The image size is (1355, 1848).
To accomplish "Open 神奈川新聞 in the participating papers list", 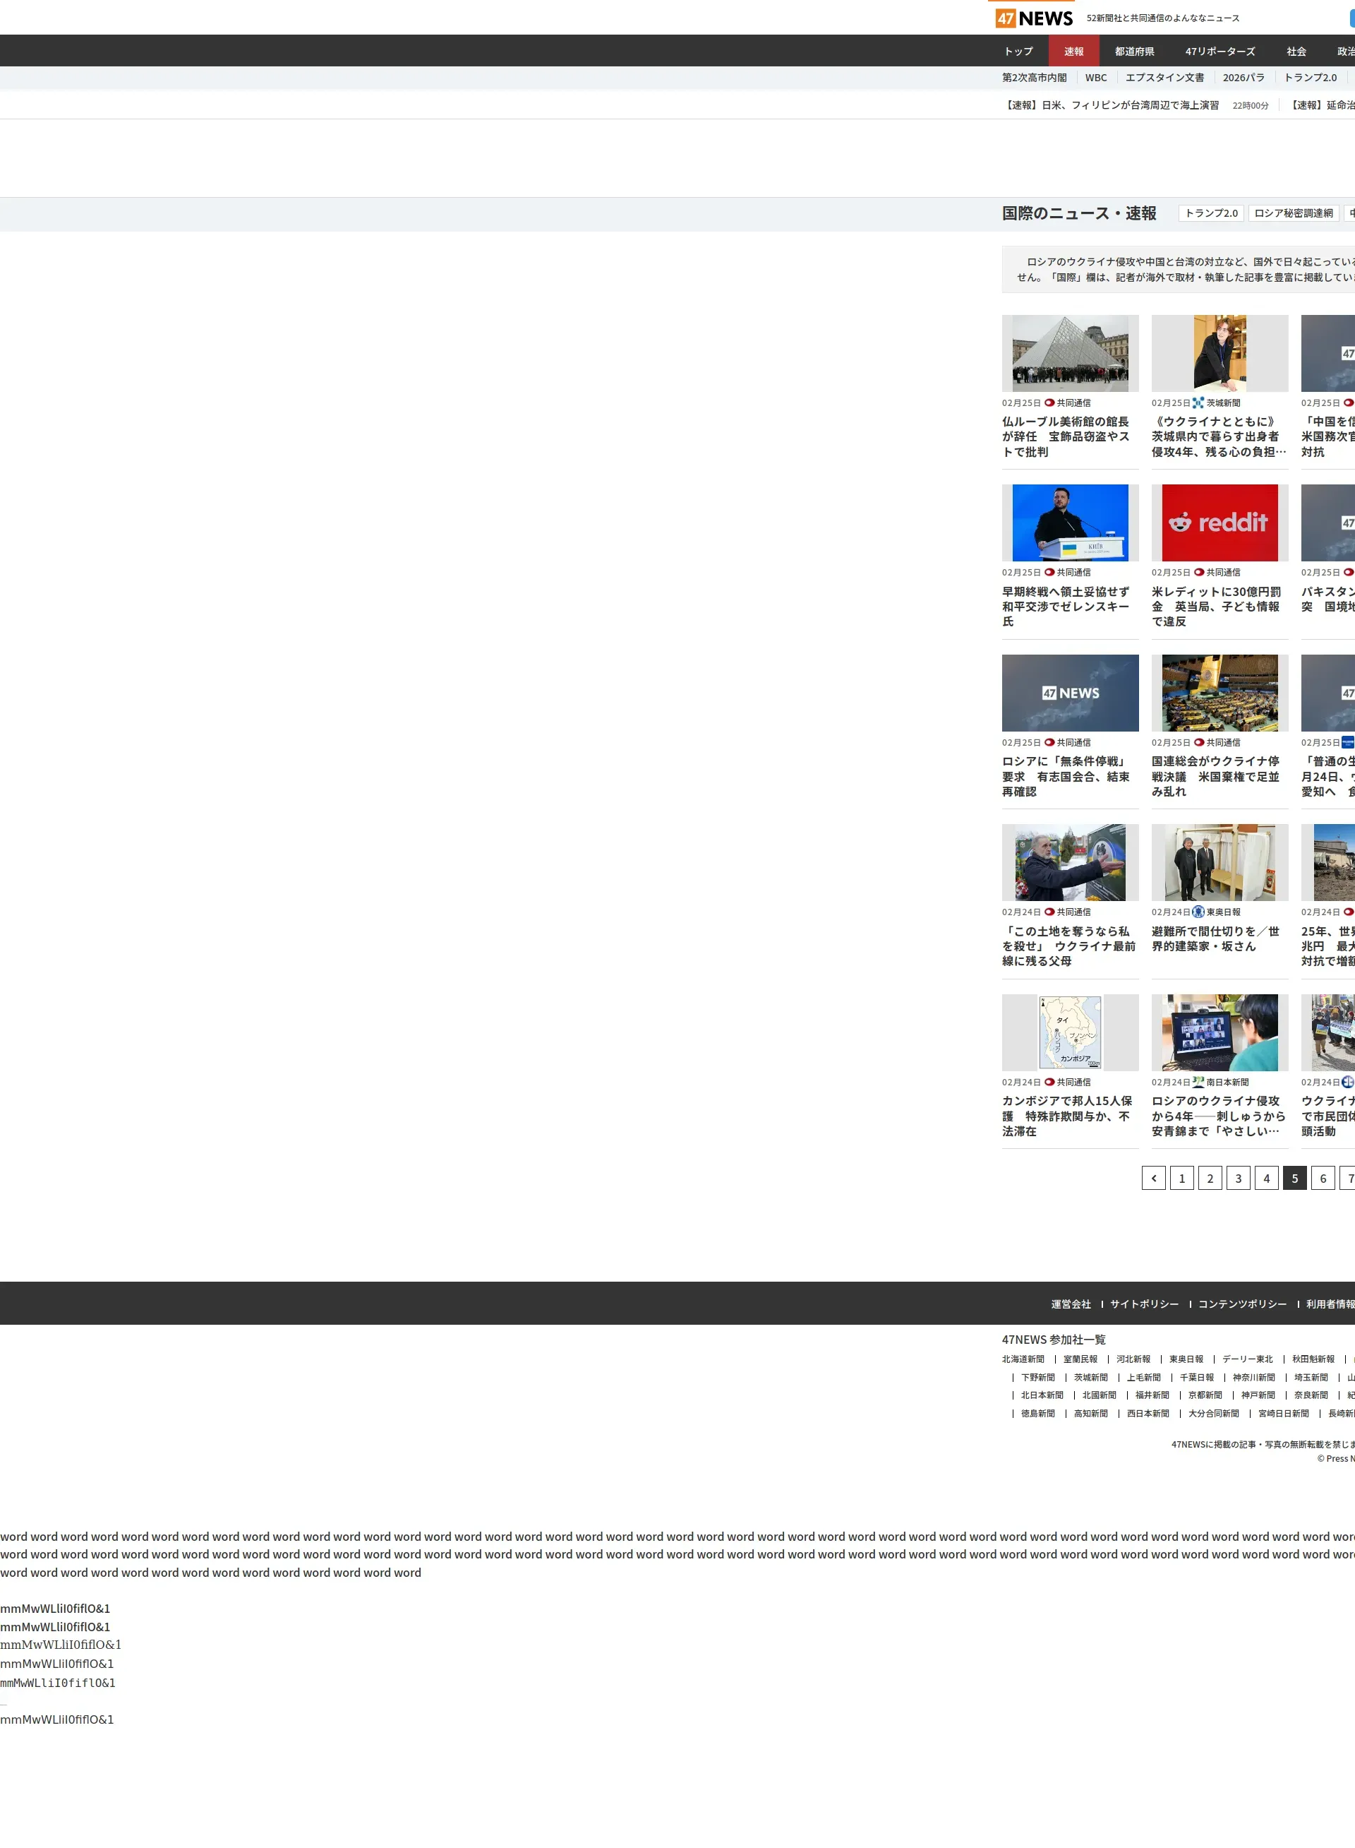I will click(1254, 1378).
